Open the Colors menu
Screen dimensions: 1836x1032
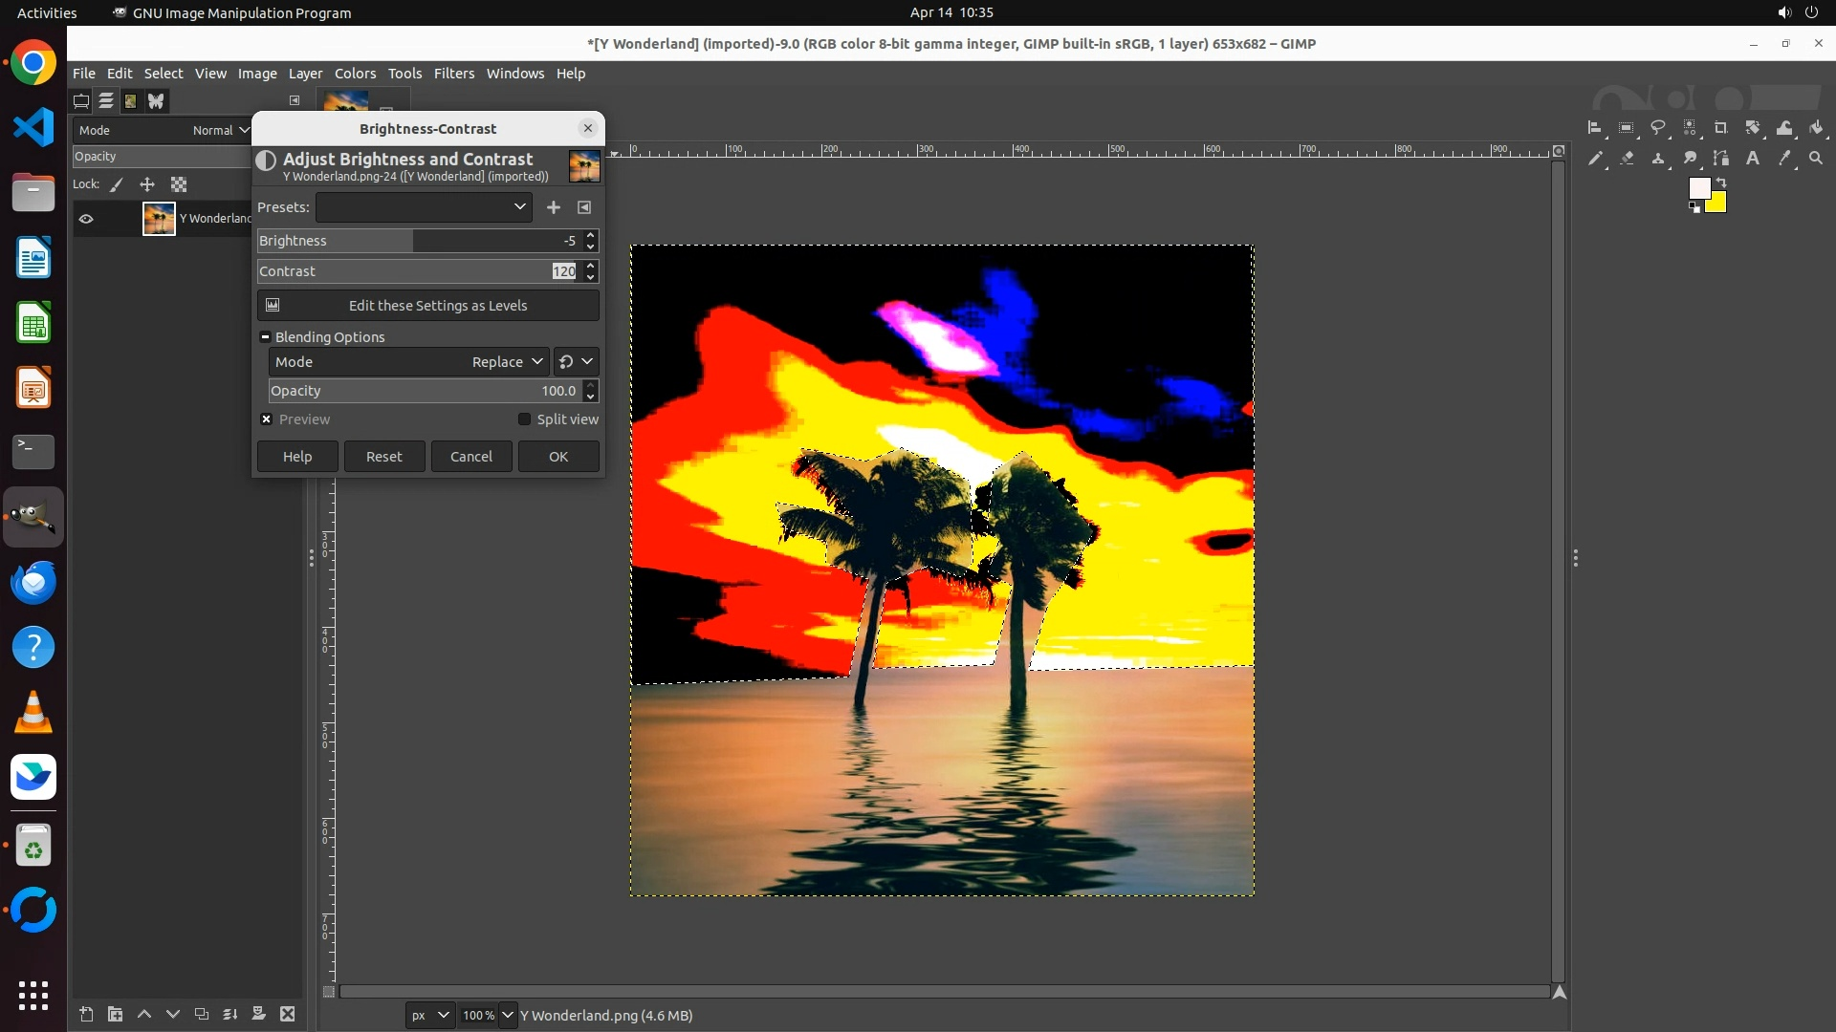355,74
